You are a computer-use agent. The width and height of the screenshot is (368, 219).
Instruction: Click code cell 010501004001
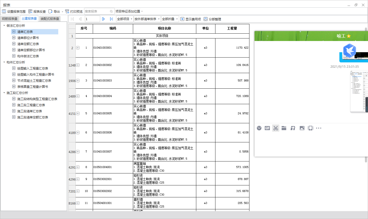tap(113, 167)
